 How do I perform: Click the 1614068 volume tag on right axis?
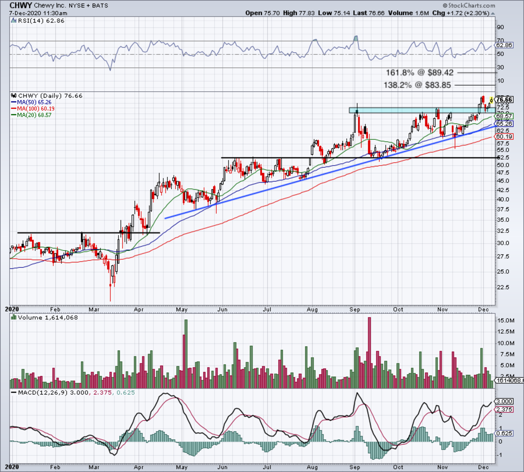508,381
